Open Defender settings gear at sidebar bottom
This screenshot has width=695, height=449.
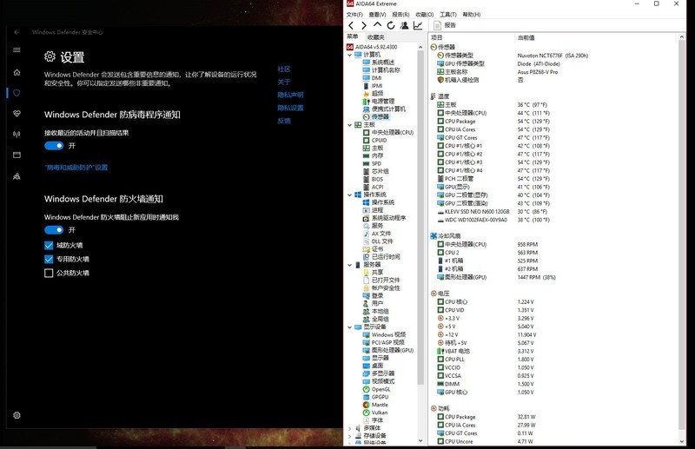tap(17, 415)
